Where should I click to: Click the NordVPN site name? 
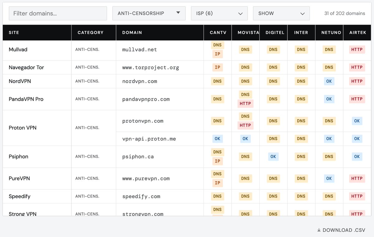[20, 81]
